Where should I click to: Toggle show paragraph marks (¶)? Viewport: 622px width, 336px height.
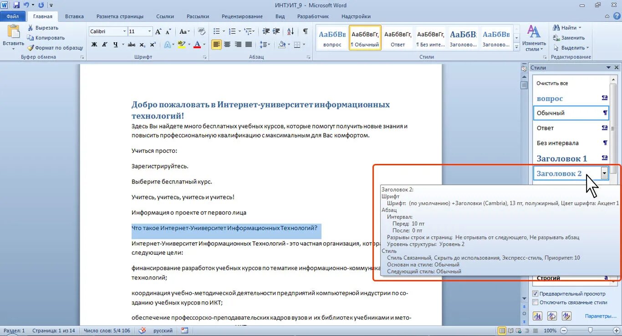pos(305,31)
